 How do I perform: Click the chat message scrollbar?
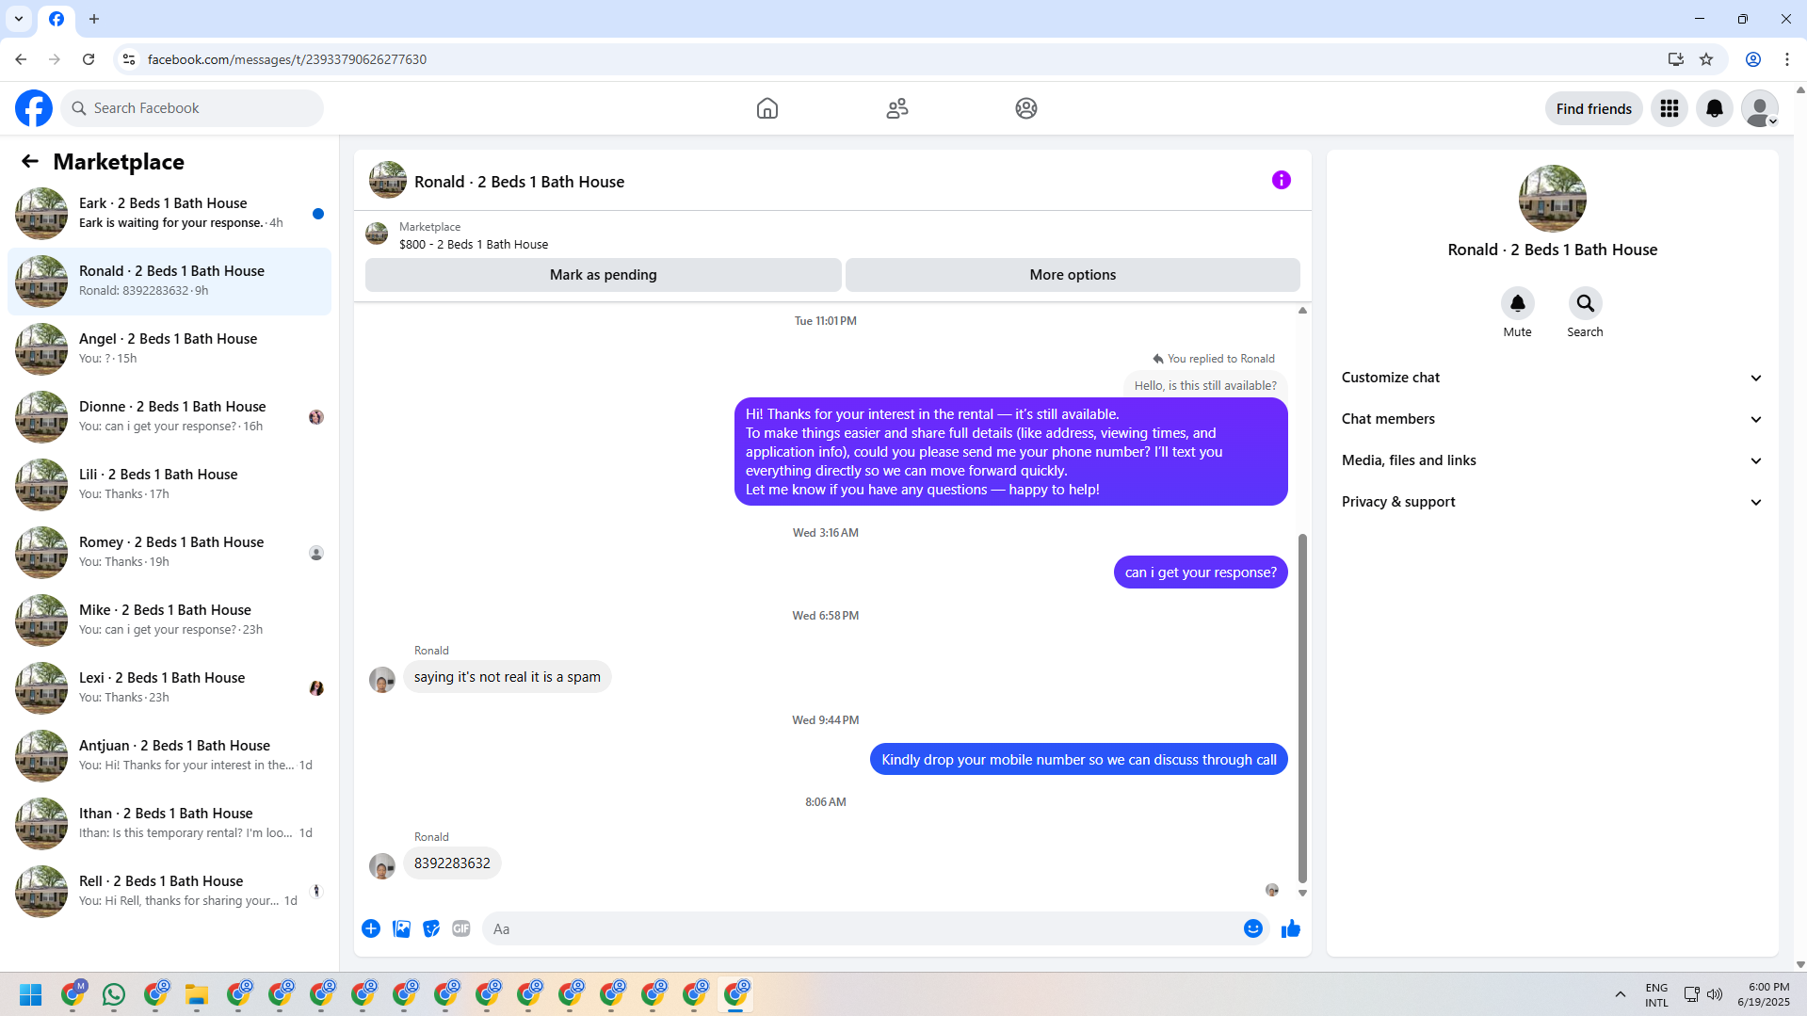click(x=1303, y=708)
